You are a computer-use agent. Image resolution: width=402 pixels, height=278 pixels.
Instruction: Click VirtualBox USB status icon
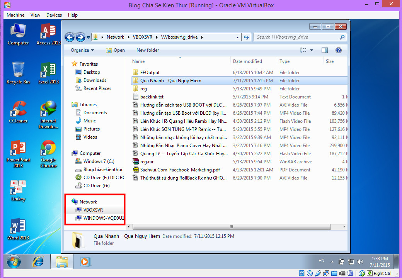tap(318, 273)
